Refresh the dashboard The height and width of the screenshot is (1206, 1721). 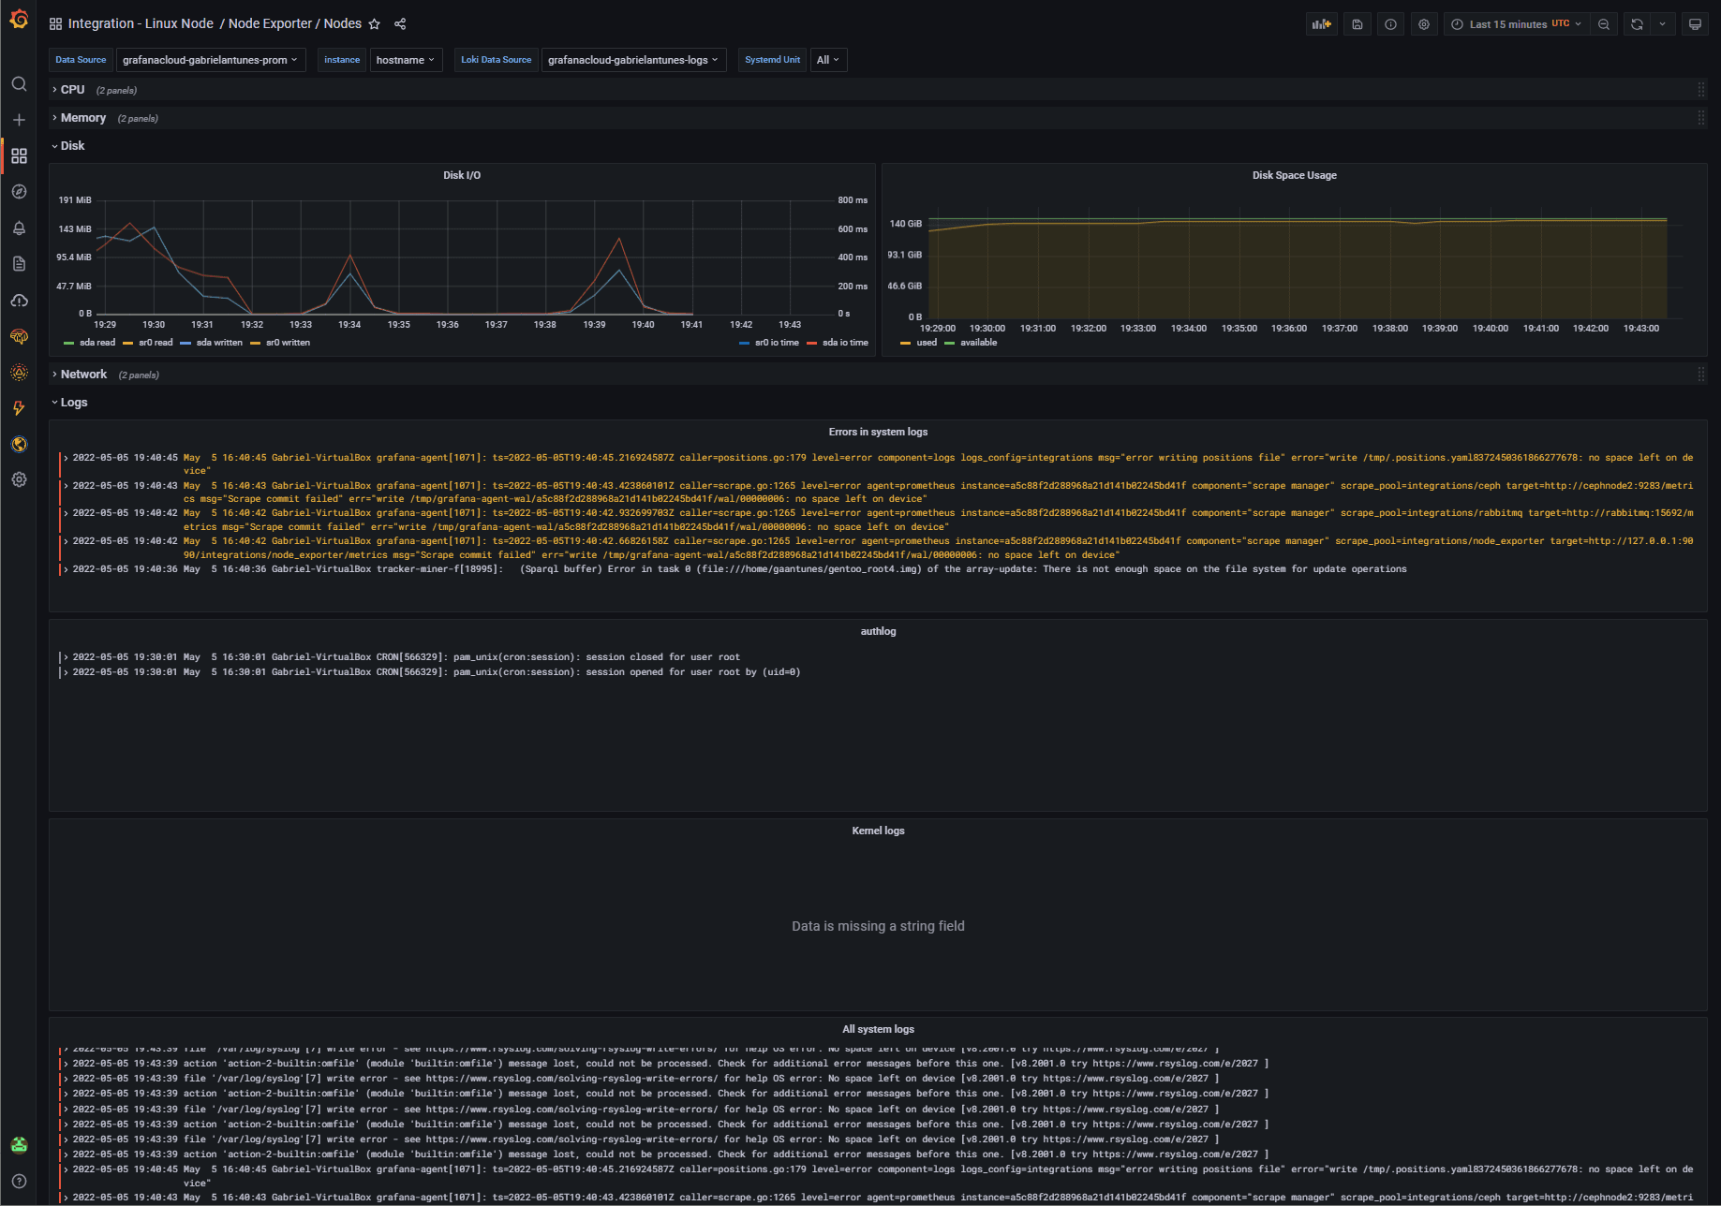1637,24
